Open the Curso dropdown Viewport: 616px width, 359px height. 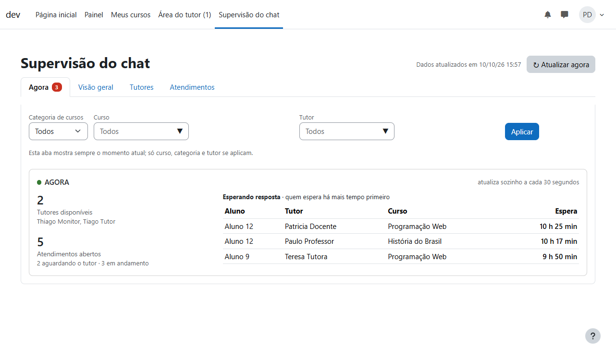coord(141,132)
